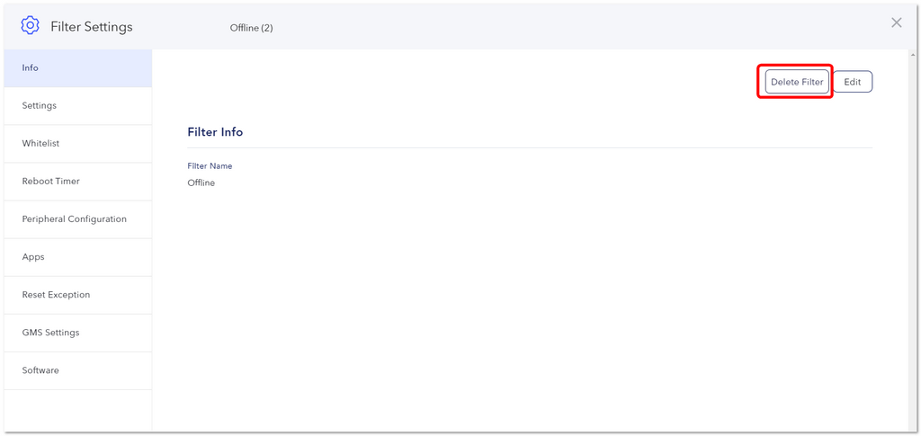The image size is (921, 436).
Task: Open the Apps section
Action: point(77,258)
